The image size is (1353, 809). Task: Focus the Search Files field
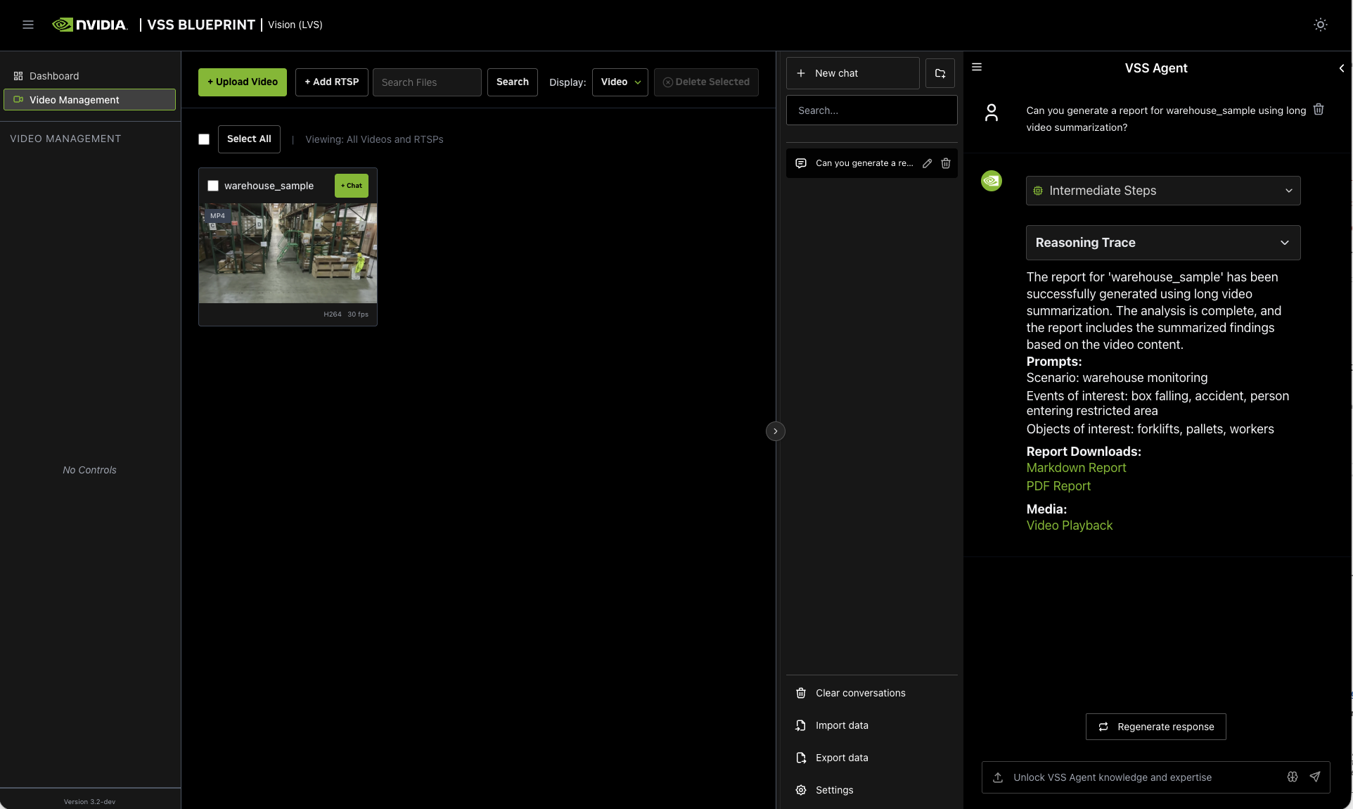[427, 82]
